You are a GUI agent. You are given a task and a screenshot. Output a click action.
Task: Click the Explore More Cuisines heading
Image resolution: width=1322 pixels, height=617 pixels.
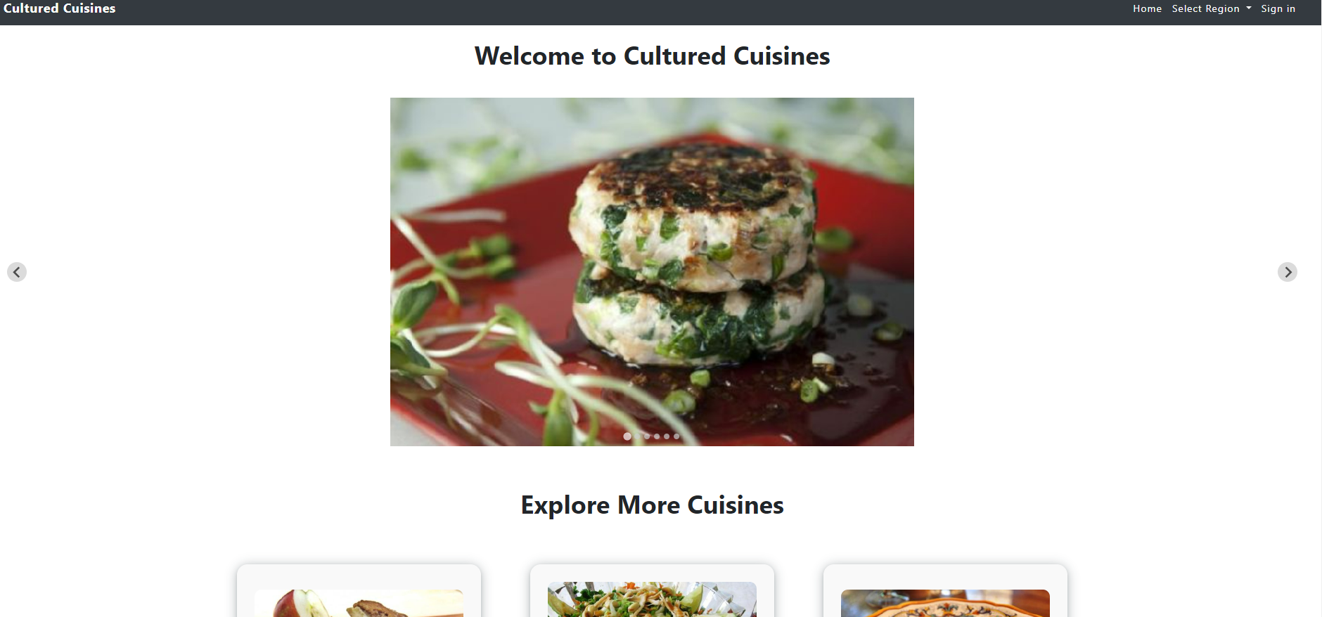[x=652, y=505]
